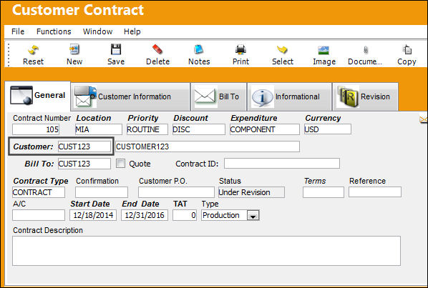Screen dimensions: 428x288
Task: Switch to the General tab
Action: (x=38, y=96)
